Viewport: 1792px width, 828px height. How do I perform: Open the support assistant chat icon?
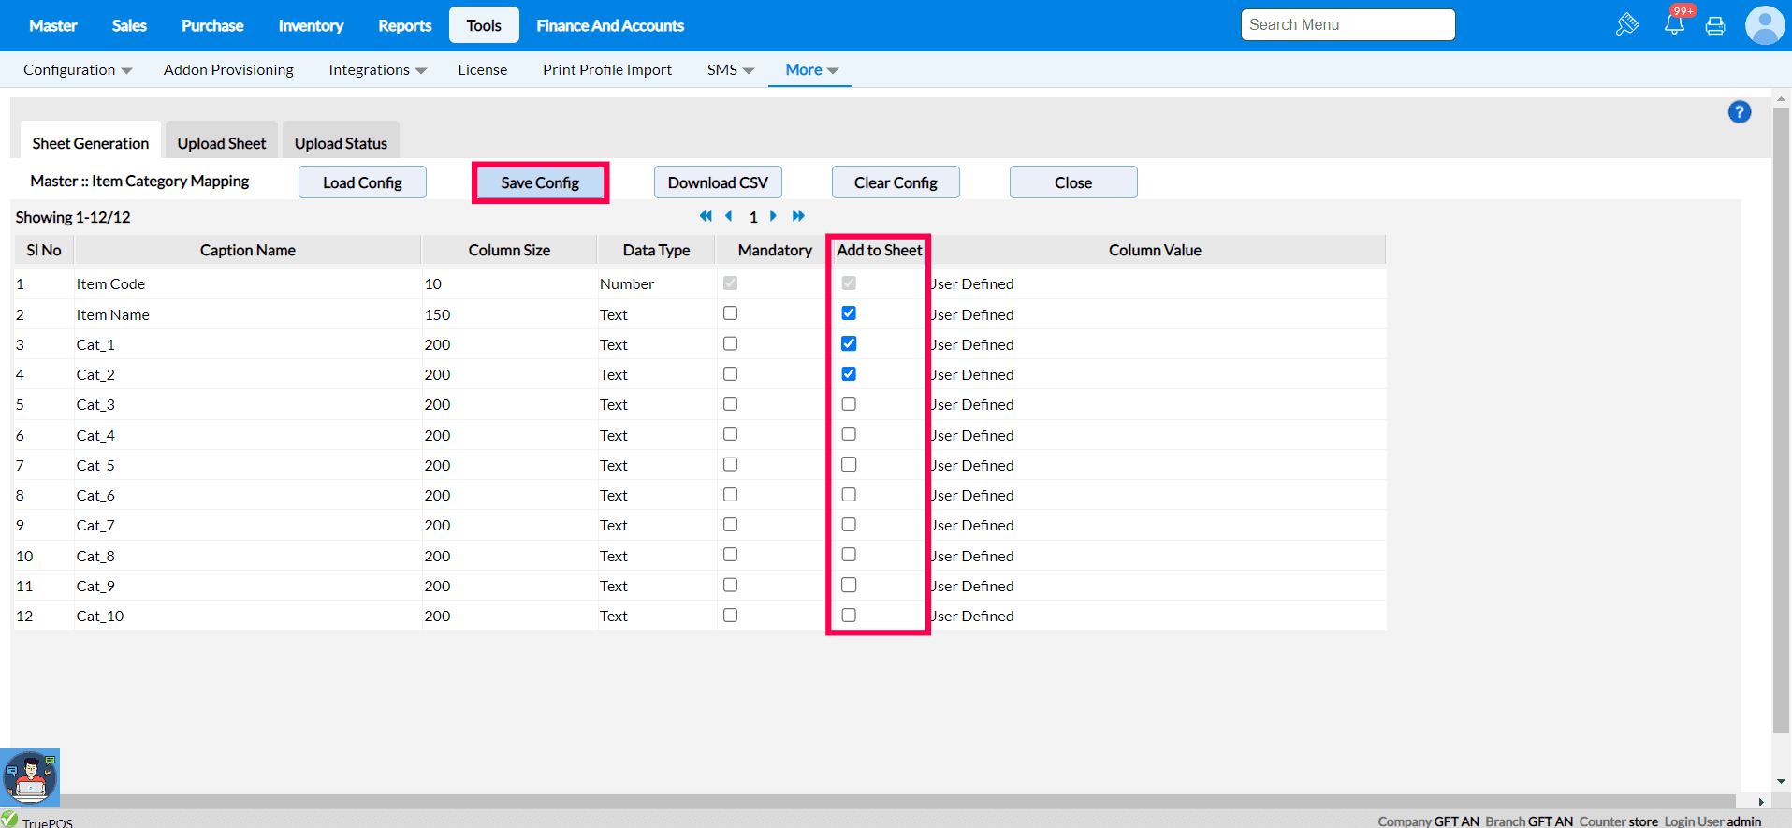click(x=30, y=777)
